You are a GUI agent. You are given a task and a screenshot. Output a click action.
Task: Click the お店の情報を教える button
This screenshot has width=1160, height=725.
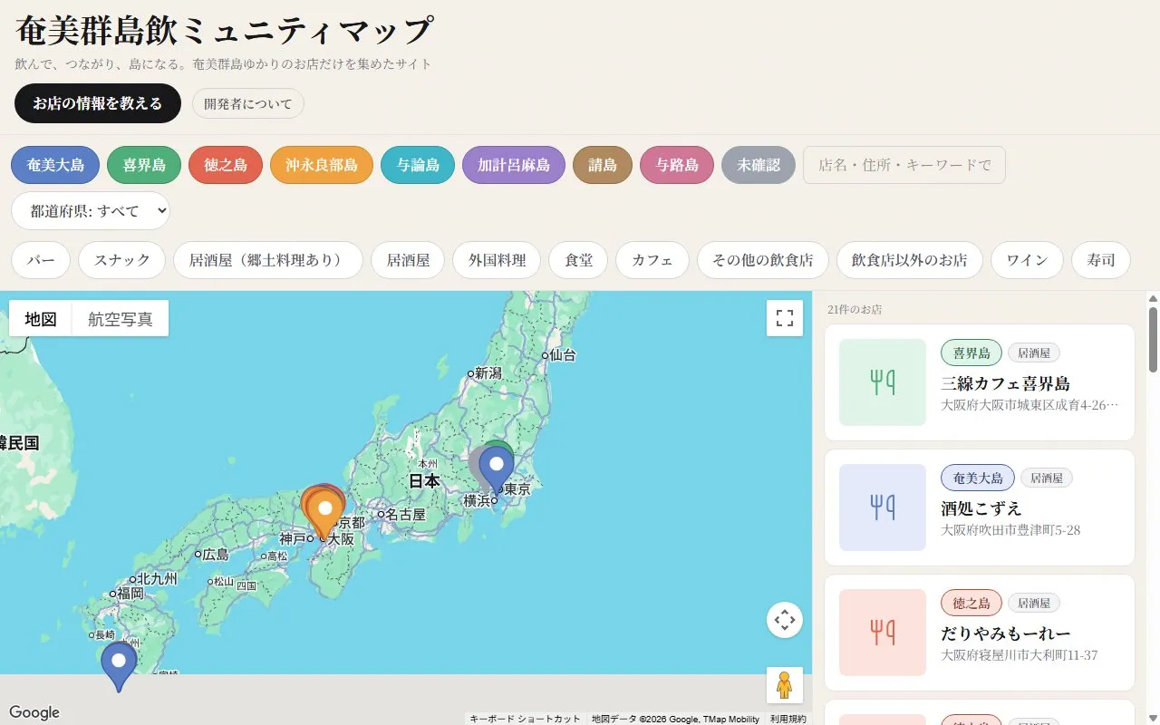(98, 103)
